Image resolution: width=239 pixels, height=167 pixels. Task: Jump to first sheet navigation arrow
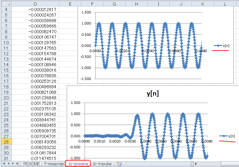point(4,164)
